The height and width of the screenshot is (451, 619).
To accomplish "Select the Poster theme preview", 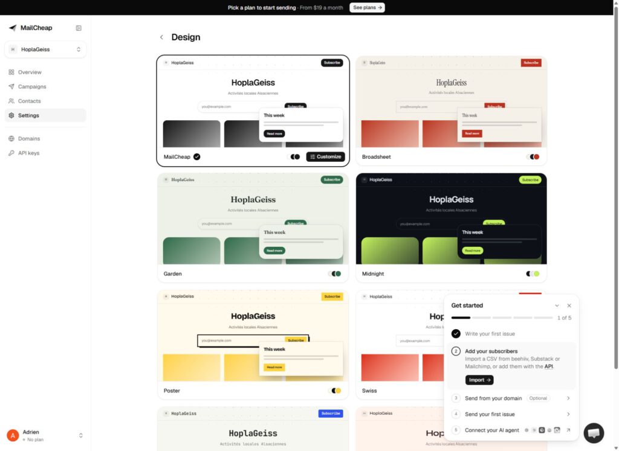I will [253, 336].
